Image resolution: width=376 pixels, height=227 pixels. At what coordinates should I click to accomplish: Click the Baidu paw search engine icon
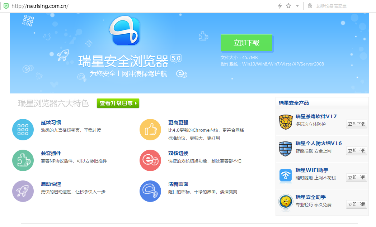[x=310, y=6]
